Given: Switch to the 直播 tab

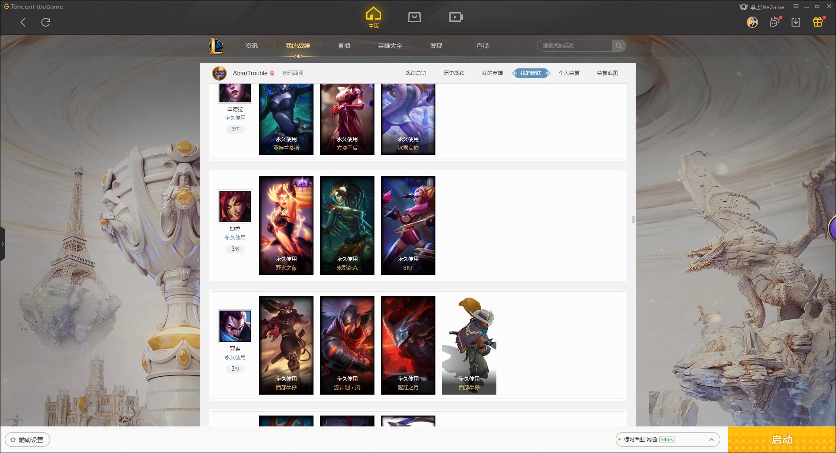Looking at the screenshot, I should tap(344, 46).
